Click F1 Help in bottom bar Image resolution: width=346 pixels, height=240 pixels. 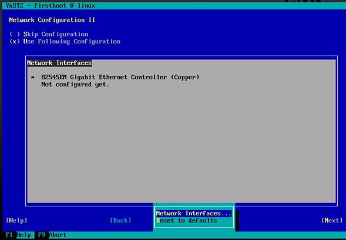[x=18, y=235]
